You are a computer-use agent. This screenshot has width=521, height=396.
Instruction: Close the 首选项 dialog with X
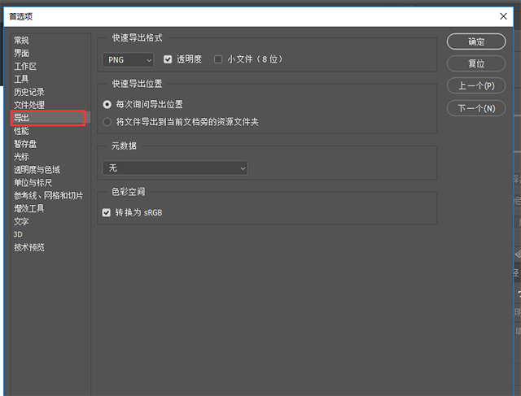pos(502,16)
